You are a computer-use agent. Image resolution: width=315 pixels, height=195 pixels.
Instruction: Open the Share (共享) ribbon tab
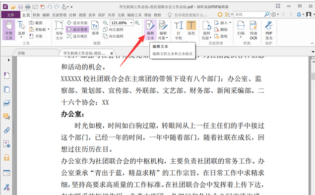[x=111, y=15]
